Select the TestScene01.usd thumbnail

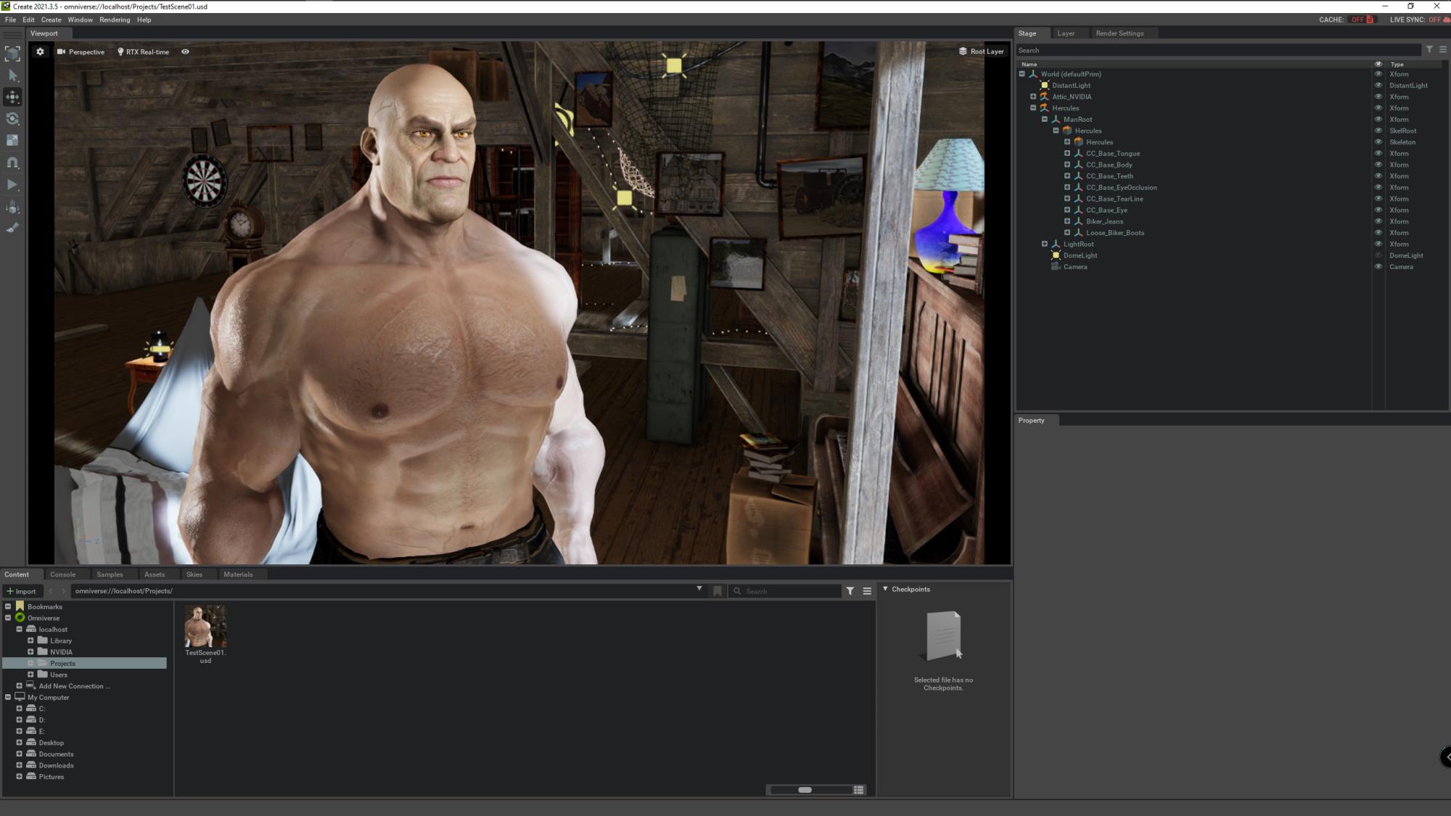pyautogui.click(x=205, y=627)
